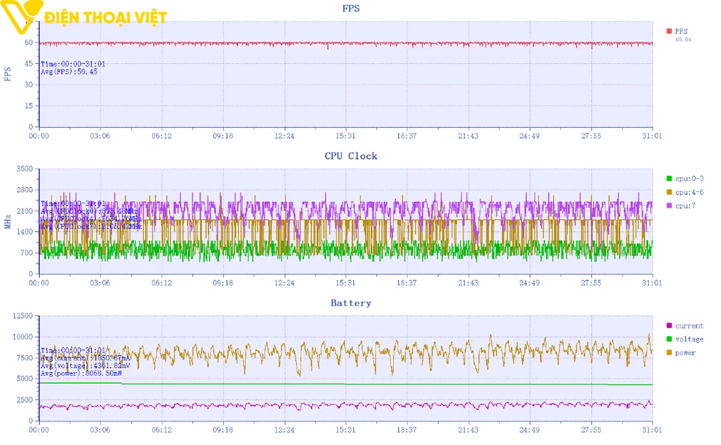Click the 09:18 marker on CPU Clock axis

223,283
